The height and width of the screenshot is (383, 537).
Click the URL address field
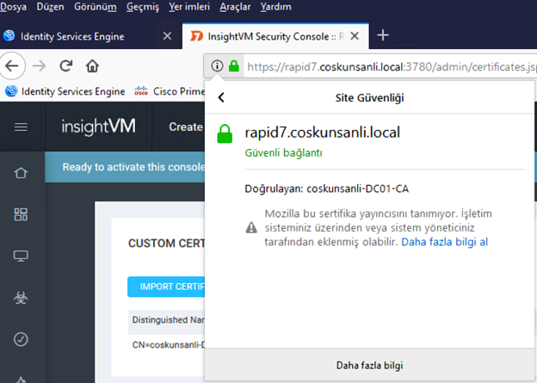[x=391, y=66]
